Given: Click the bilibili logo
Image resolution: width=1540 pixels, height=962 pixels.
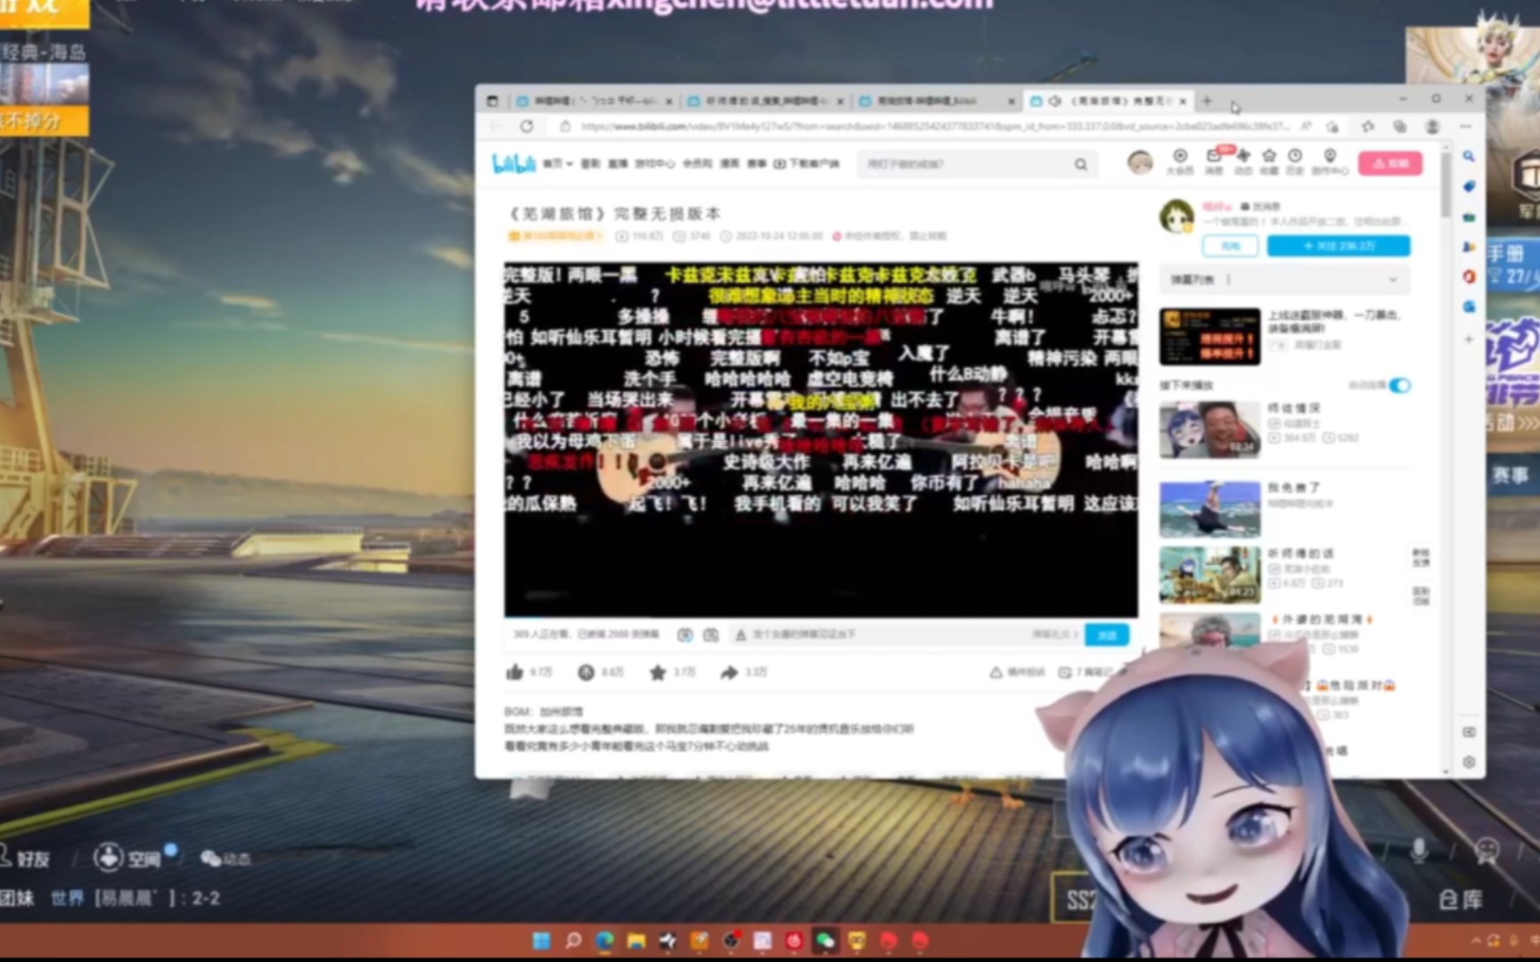Looking at the screenshot, I should click(513, 163).
